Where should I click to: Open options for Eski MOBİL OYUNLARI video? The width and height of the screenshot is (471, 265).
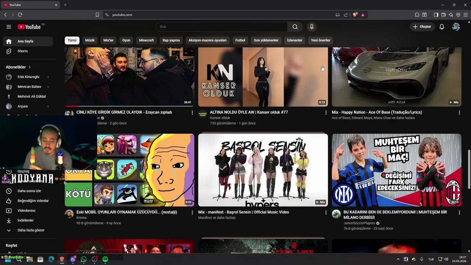(x=192, y=212)
